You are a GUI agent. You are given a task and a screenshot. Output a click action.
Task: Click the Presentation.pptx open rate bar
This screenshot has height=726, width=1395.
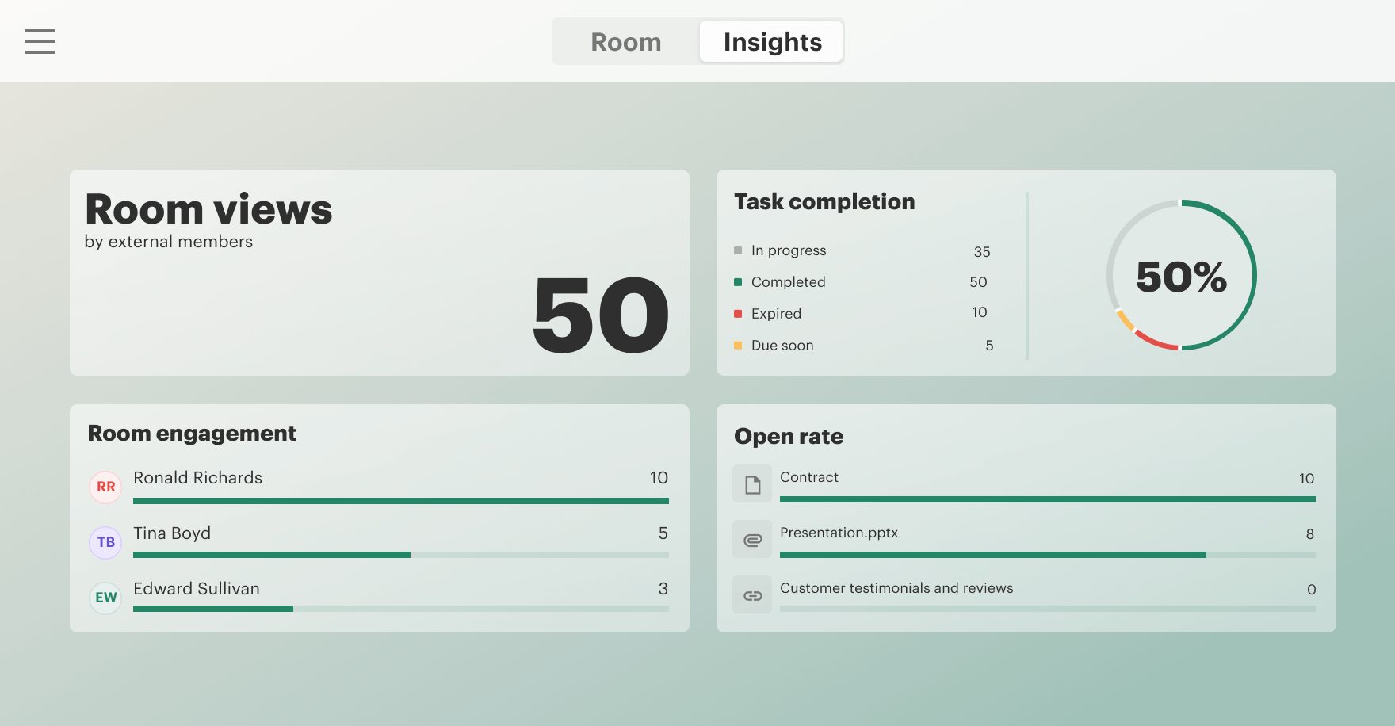point(1048,555)
